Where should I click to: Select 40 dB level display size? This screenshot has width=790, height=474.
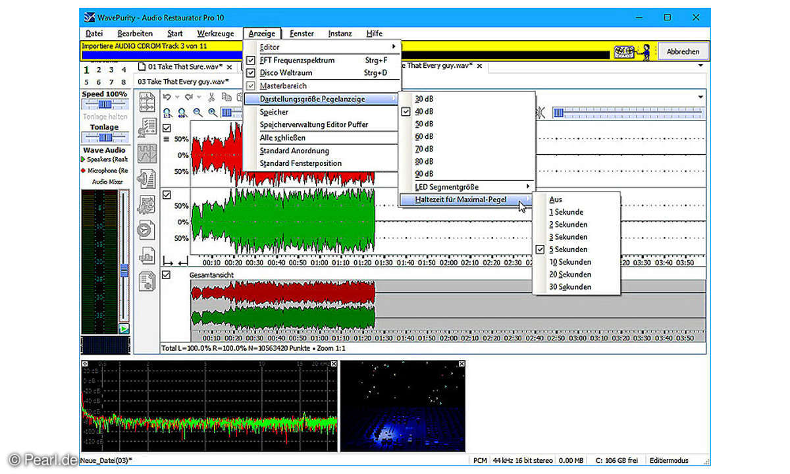pyautogui.click(x=467, y=111)
